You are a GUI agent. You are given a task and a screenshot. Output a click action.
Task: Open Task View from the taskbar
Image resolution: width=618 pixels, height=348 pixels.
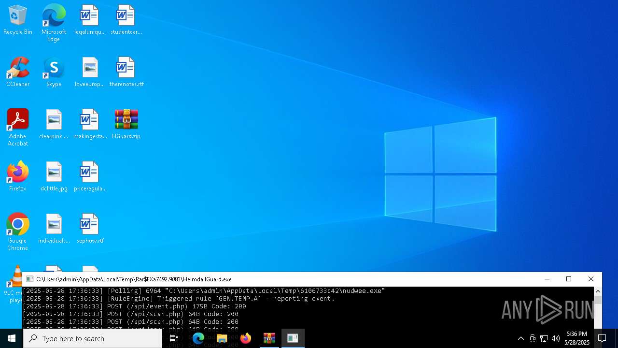click(x=174, y=338)
